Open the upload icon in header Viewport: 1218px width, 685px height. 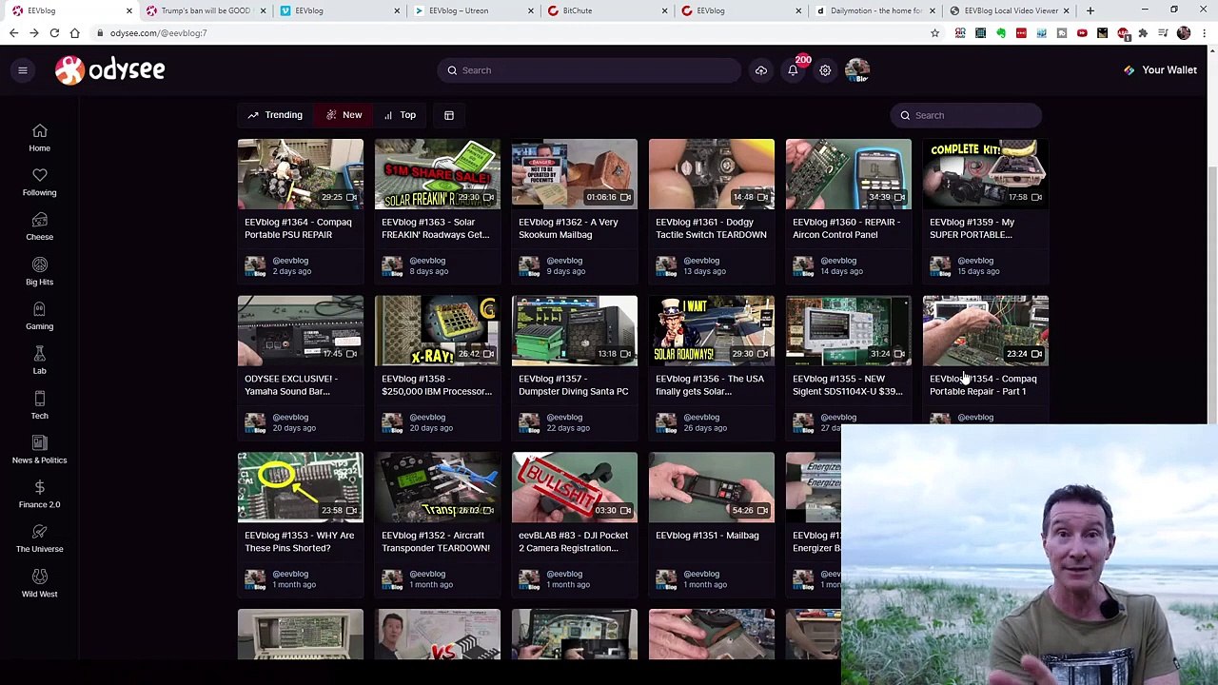[x=761, y=70]
